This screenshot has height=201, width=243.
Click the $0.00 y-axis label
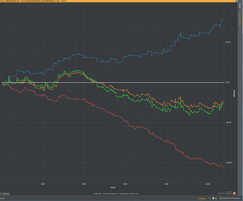(227, 82)
